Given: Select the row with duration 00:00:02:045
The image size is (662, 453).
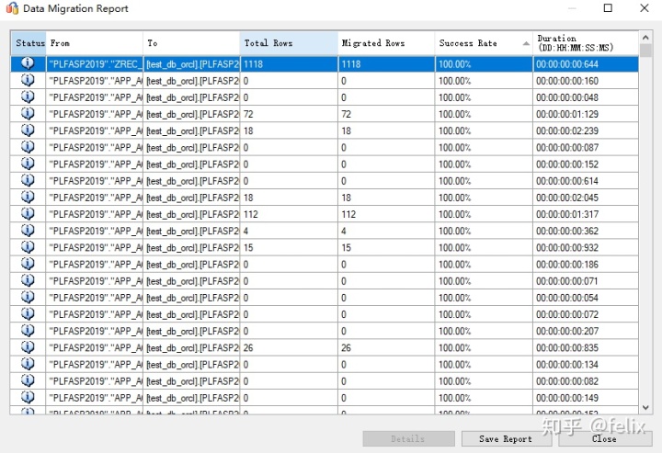Looking at the screenshot, I should pos(325,198).
